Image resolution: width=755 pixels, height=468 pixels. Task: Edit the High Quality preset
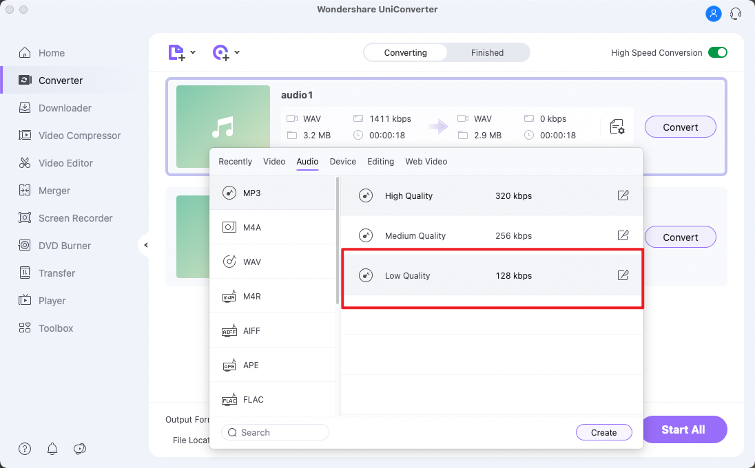pyautogui.click(x=623, y=195)
